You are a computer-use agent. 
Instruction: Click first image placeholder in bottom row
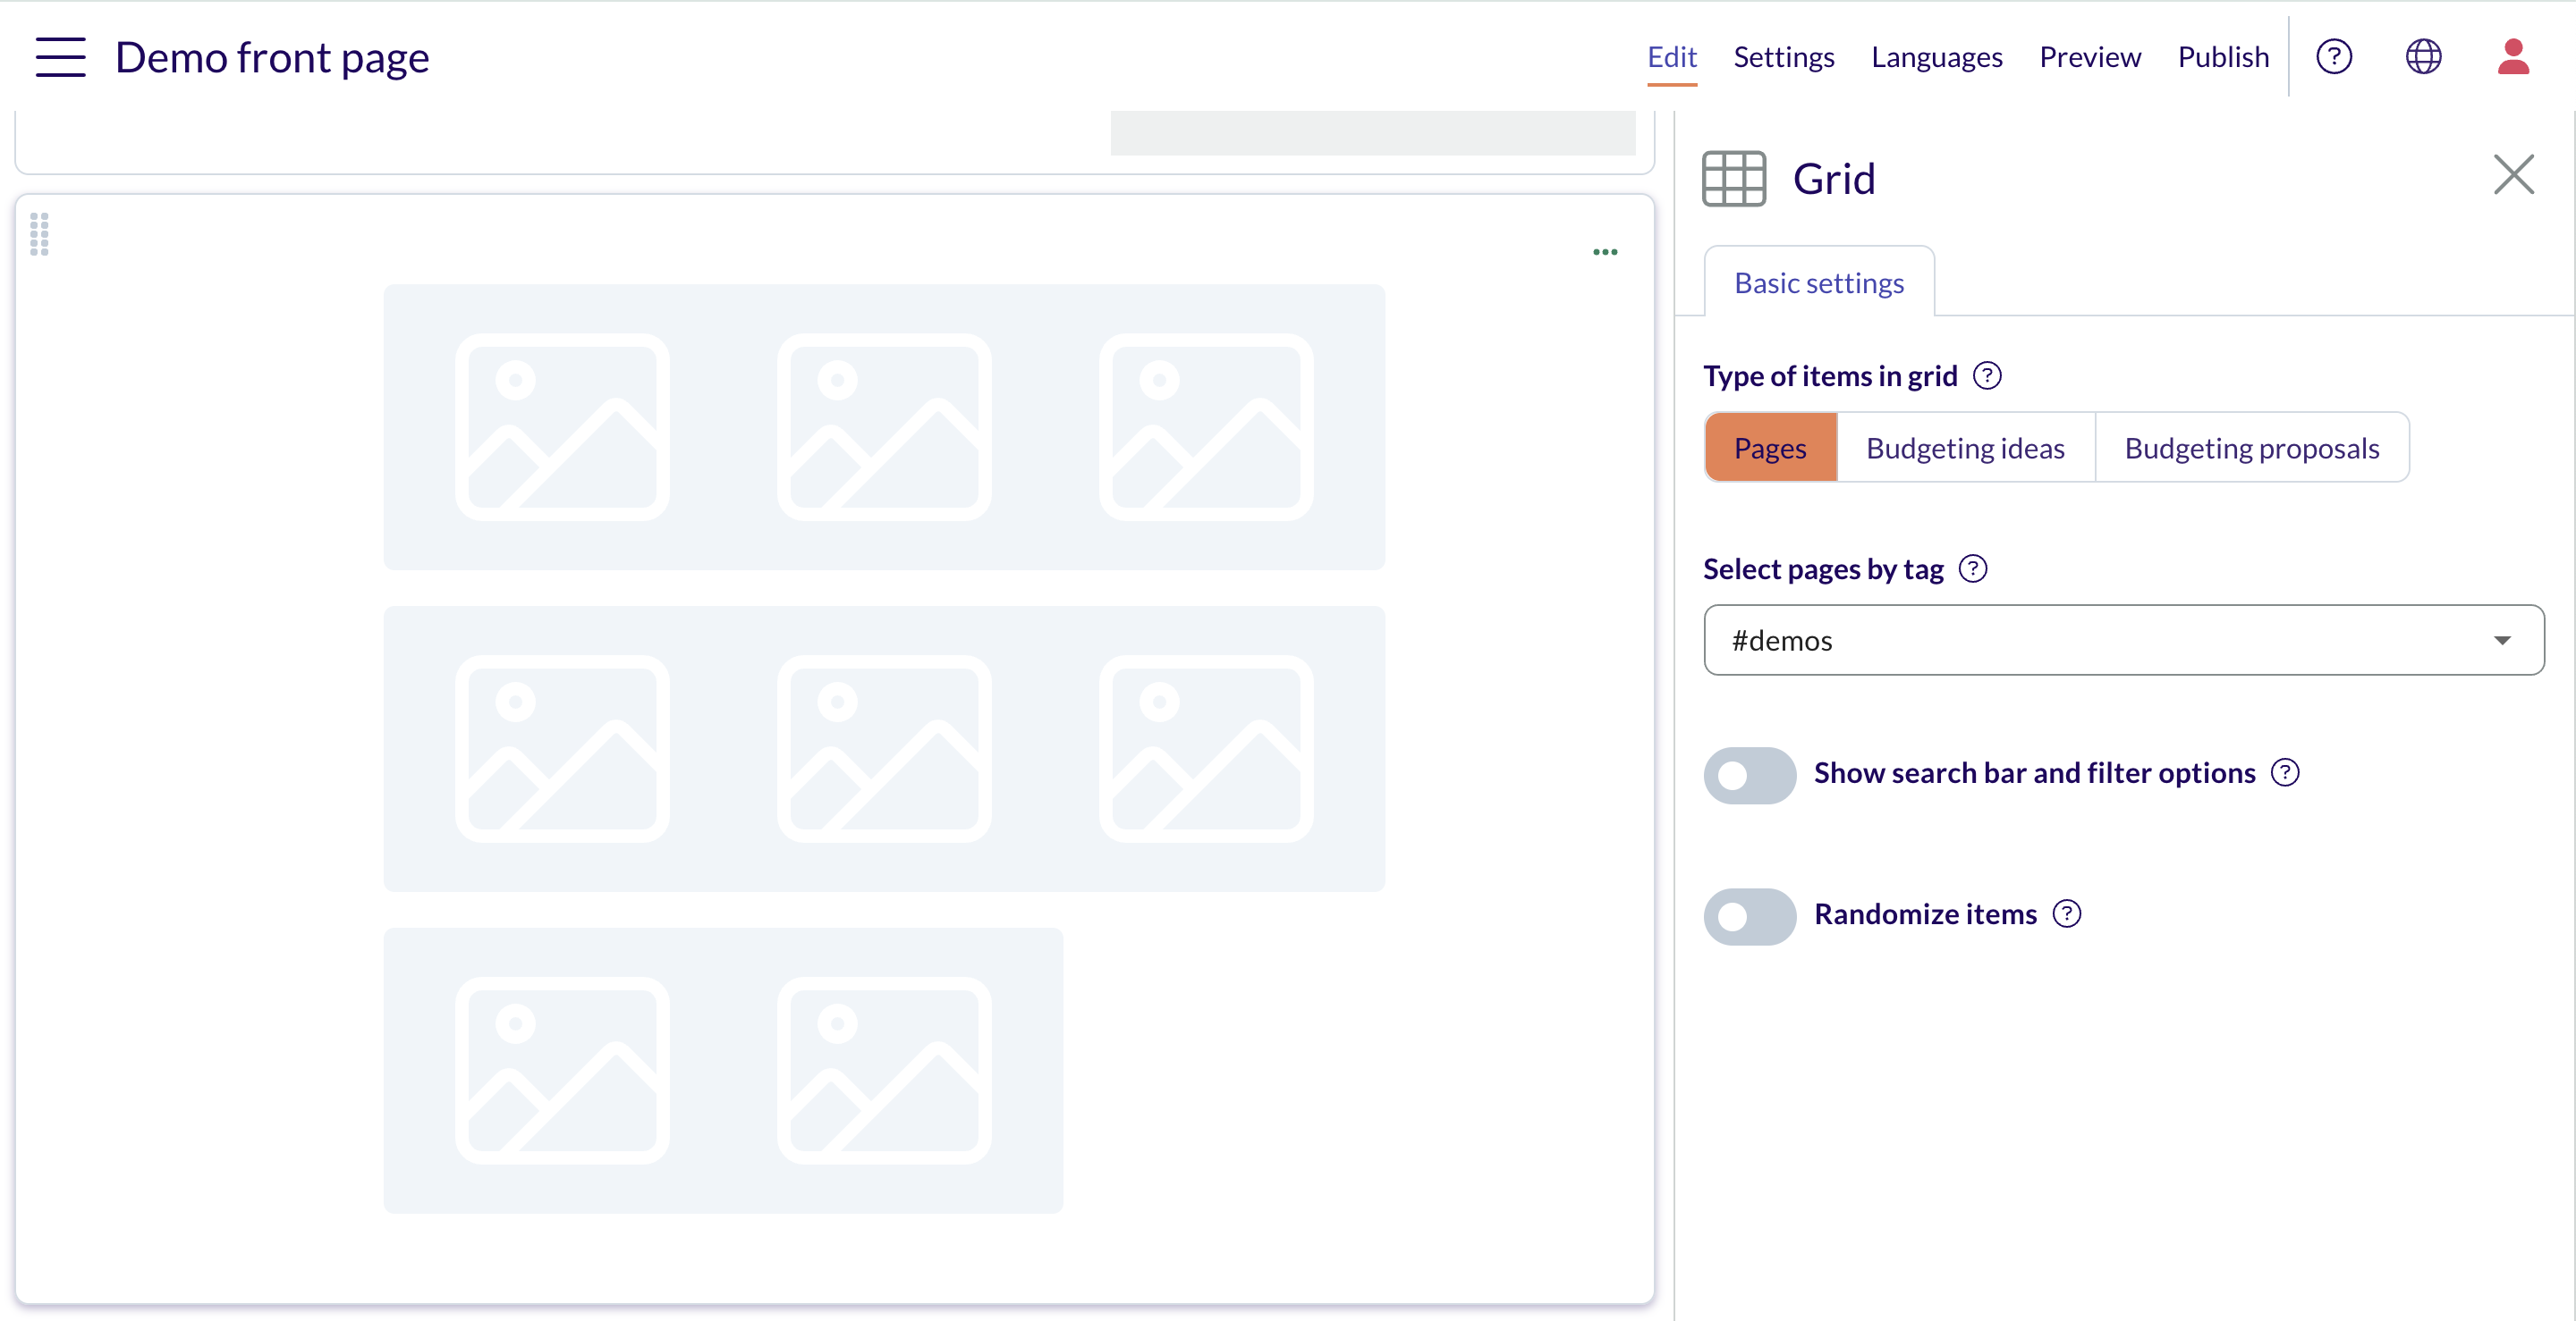click(562, 1070)
